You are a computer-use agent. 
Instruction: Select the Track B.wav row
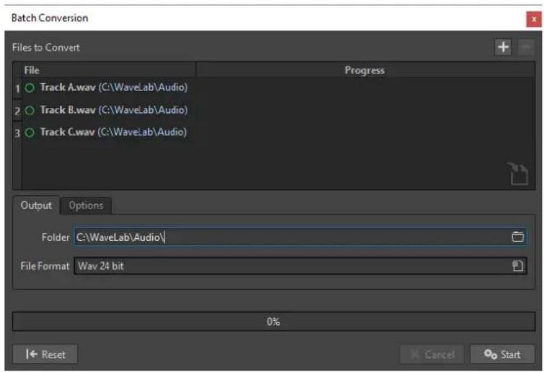[278, 110]
